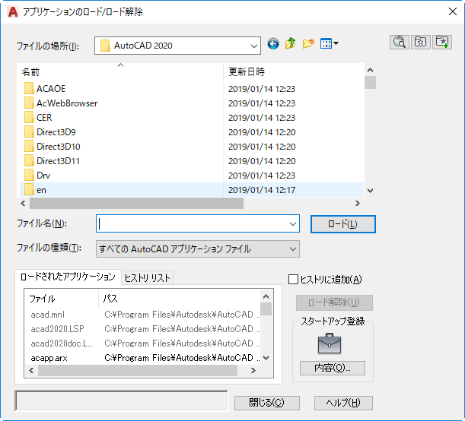Select the Direct3D10 folder
This screenshot has width=465, height=421.
point(59,147)
